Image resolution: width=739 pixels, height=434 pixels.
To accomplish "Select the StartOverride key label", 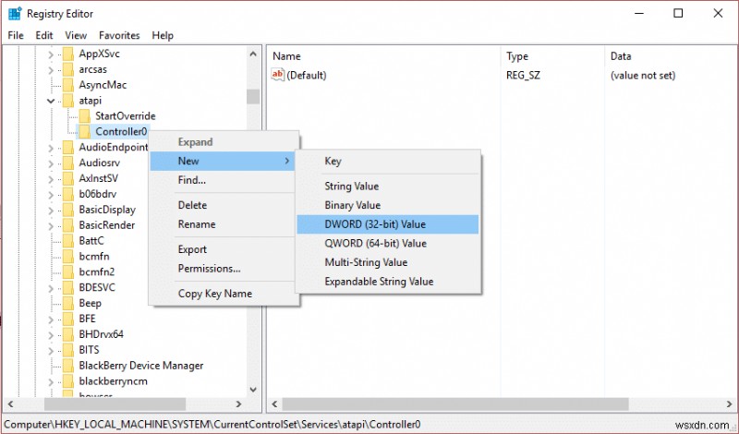I will click(x=126, y=116).
